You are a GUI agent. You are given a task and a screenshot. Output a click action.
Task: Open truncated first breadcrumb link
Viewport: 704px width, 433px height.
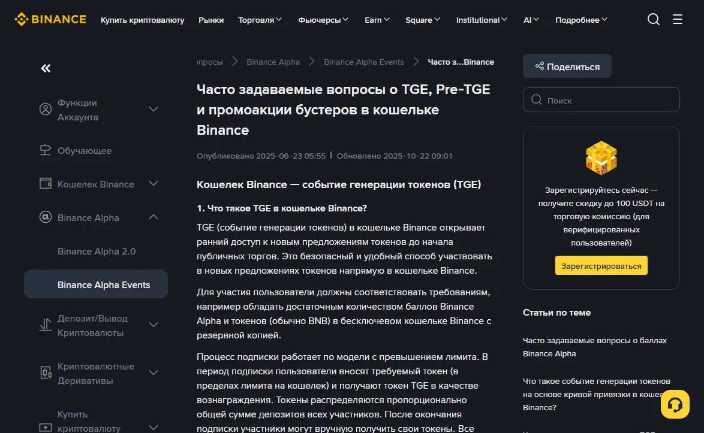coord(210,62)
